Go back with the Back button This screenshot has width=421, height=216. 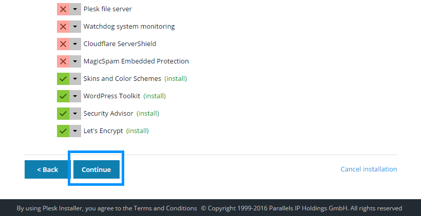click(47, 169)
